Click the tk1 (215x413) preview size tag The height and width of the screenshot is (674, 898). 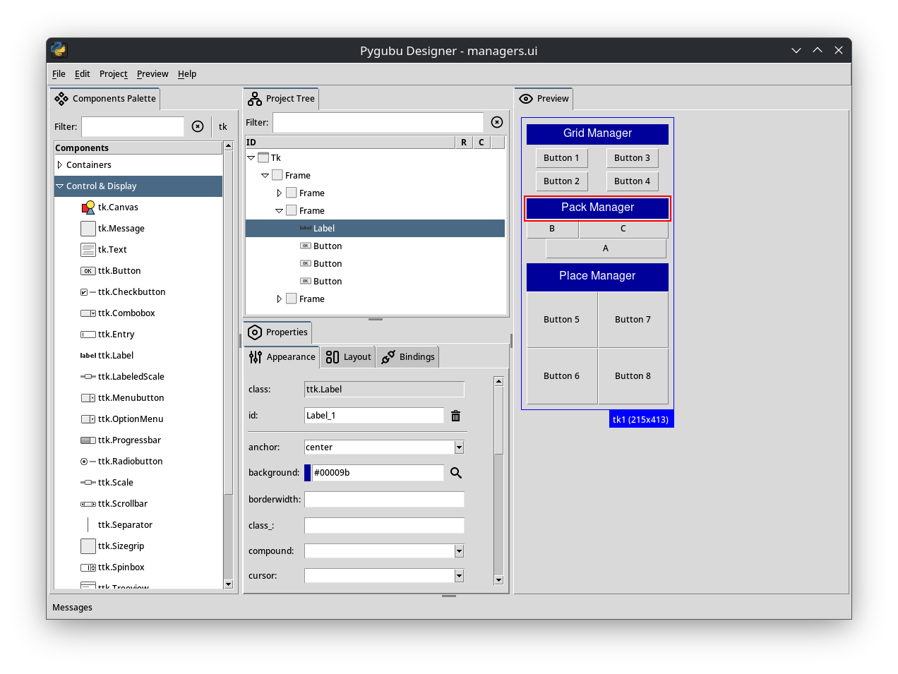641,419
